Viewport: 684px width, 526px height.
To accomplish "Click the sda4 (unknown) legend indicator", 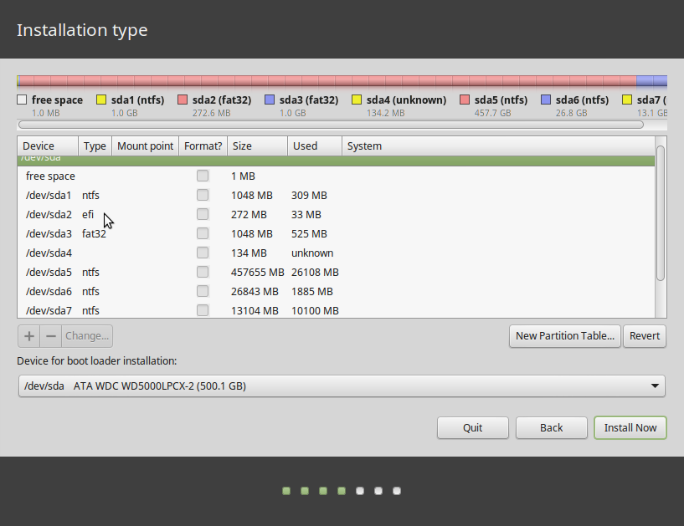I will (x=356, y=99).
